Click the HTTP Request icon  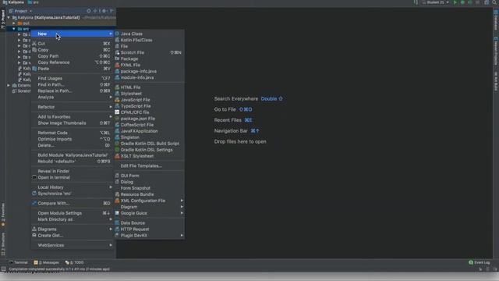click(x=117, y=229)
